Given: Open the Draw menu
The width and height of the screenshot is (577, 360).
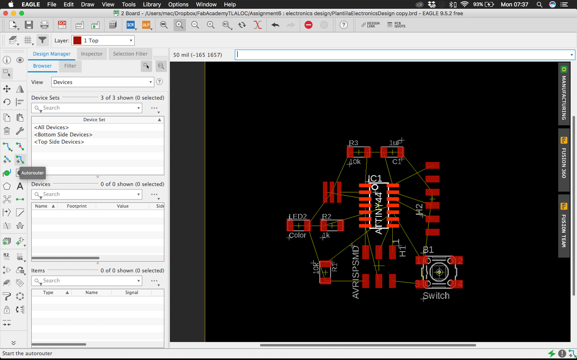Looking at the screenshot, I should point(88,5).
